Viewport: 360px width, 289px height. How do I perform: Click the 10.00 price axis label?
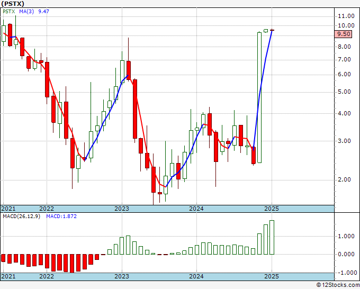346,25
